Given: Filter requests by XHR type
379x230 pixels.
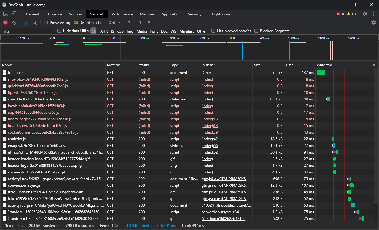Looking at the screenshot, I should click(x=104, y=31).
